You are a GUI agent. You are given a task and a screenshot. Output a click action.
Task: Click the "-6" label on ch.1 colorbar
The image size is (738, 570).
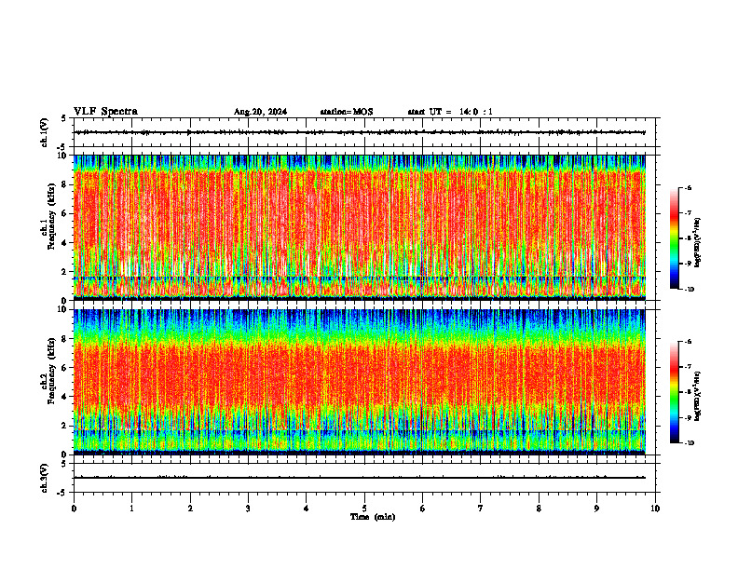click(688, 188)
